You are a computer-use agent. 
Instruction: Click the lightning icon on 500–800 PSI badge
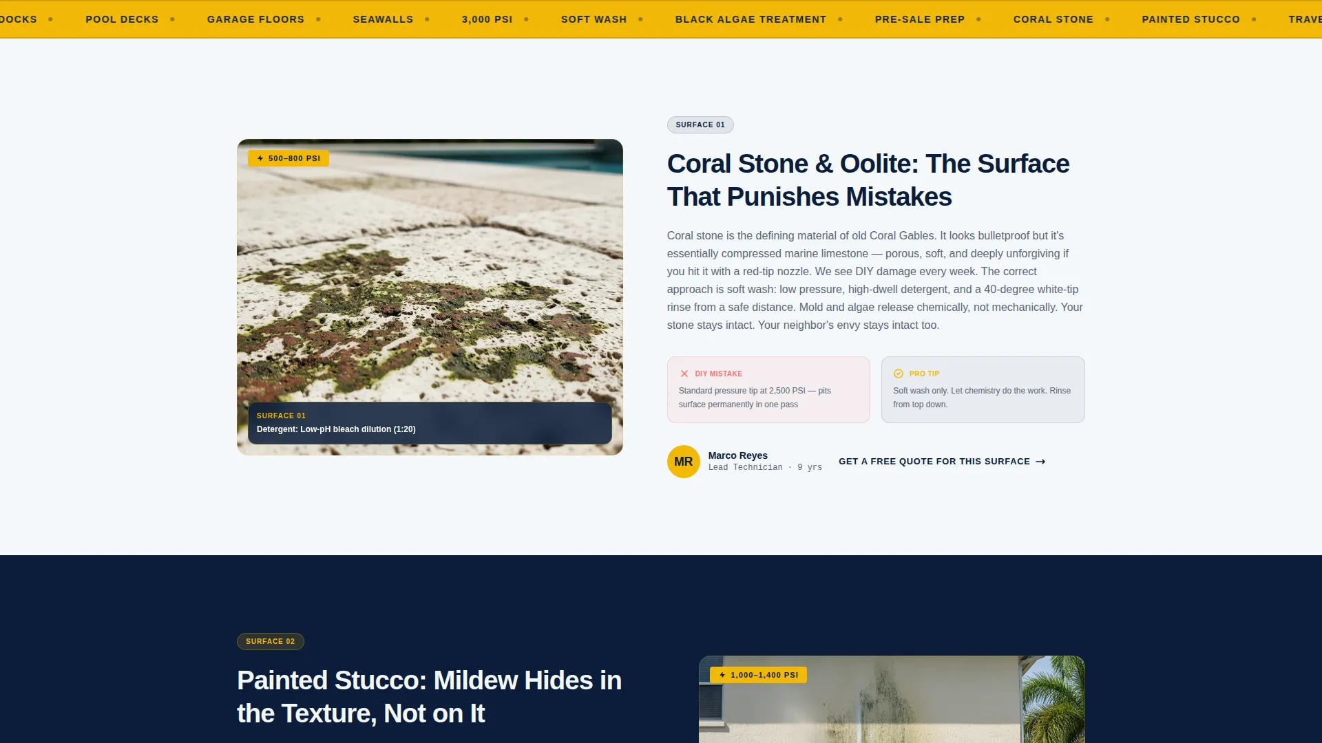(260, 158)
